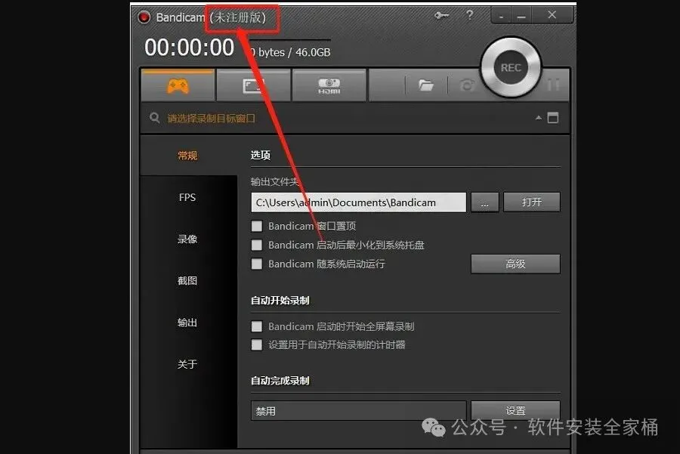
Task: Toggle 设置用于自动开始录制的计时器 checkbox
Action: coord(257,344)
